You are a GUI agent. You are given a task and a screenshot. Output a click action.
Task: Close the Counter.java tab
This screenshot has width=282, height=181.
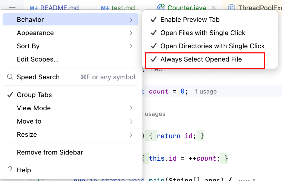coord(214,8)
